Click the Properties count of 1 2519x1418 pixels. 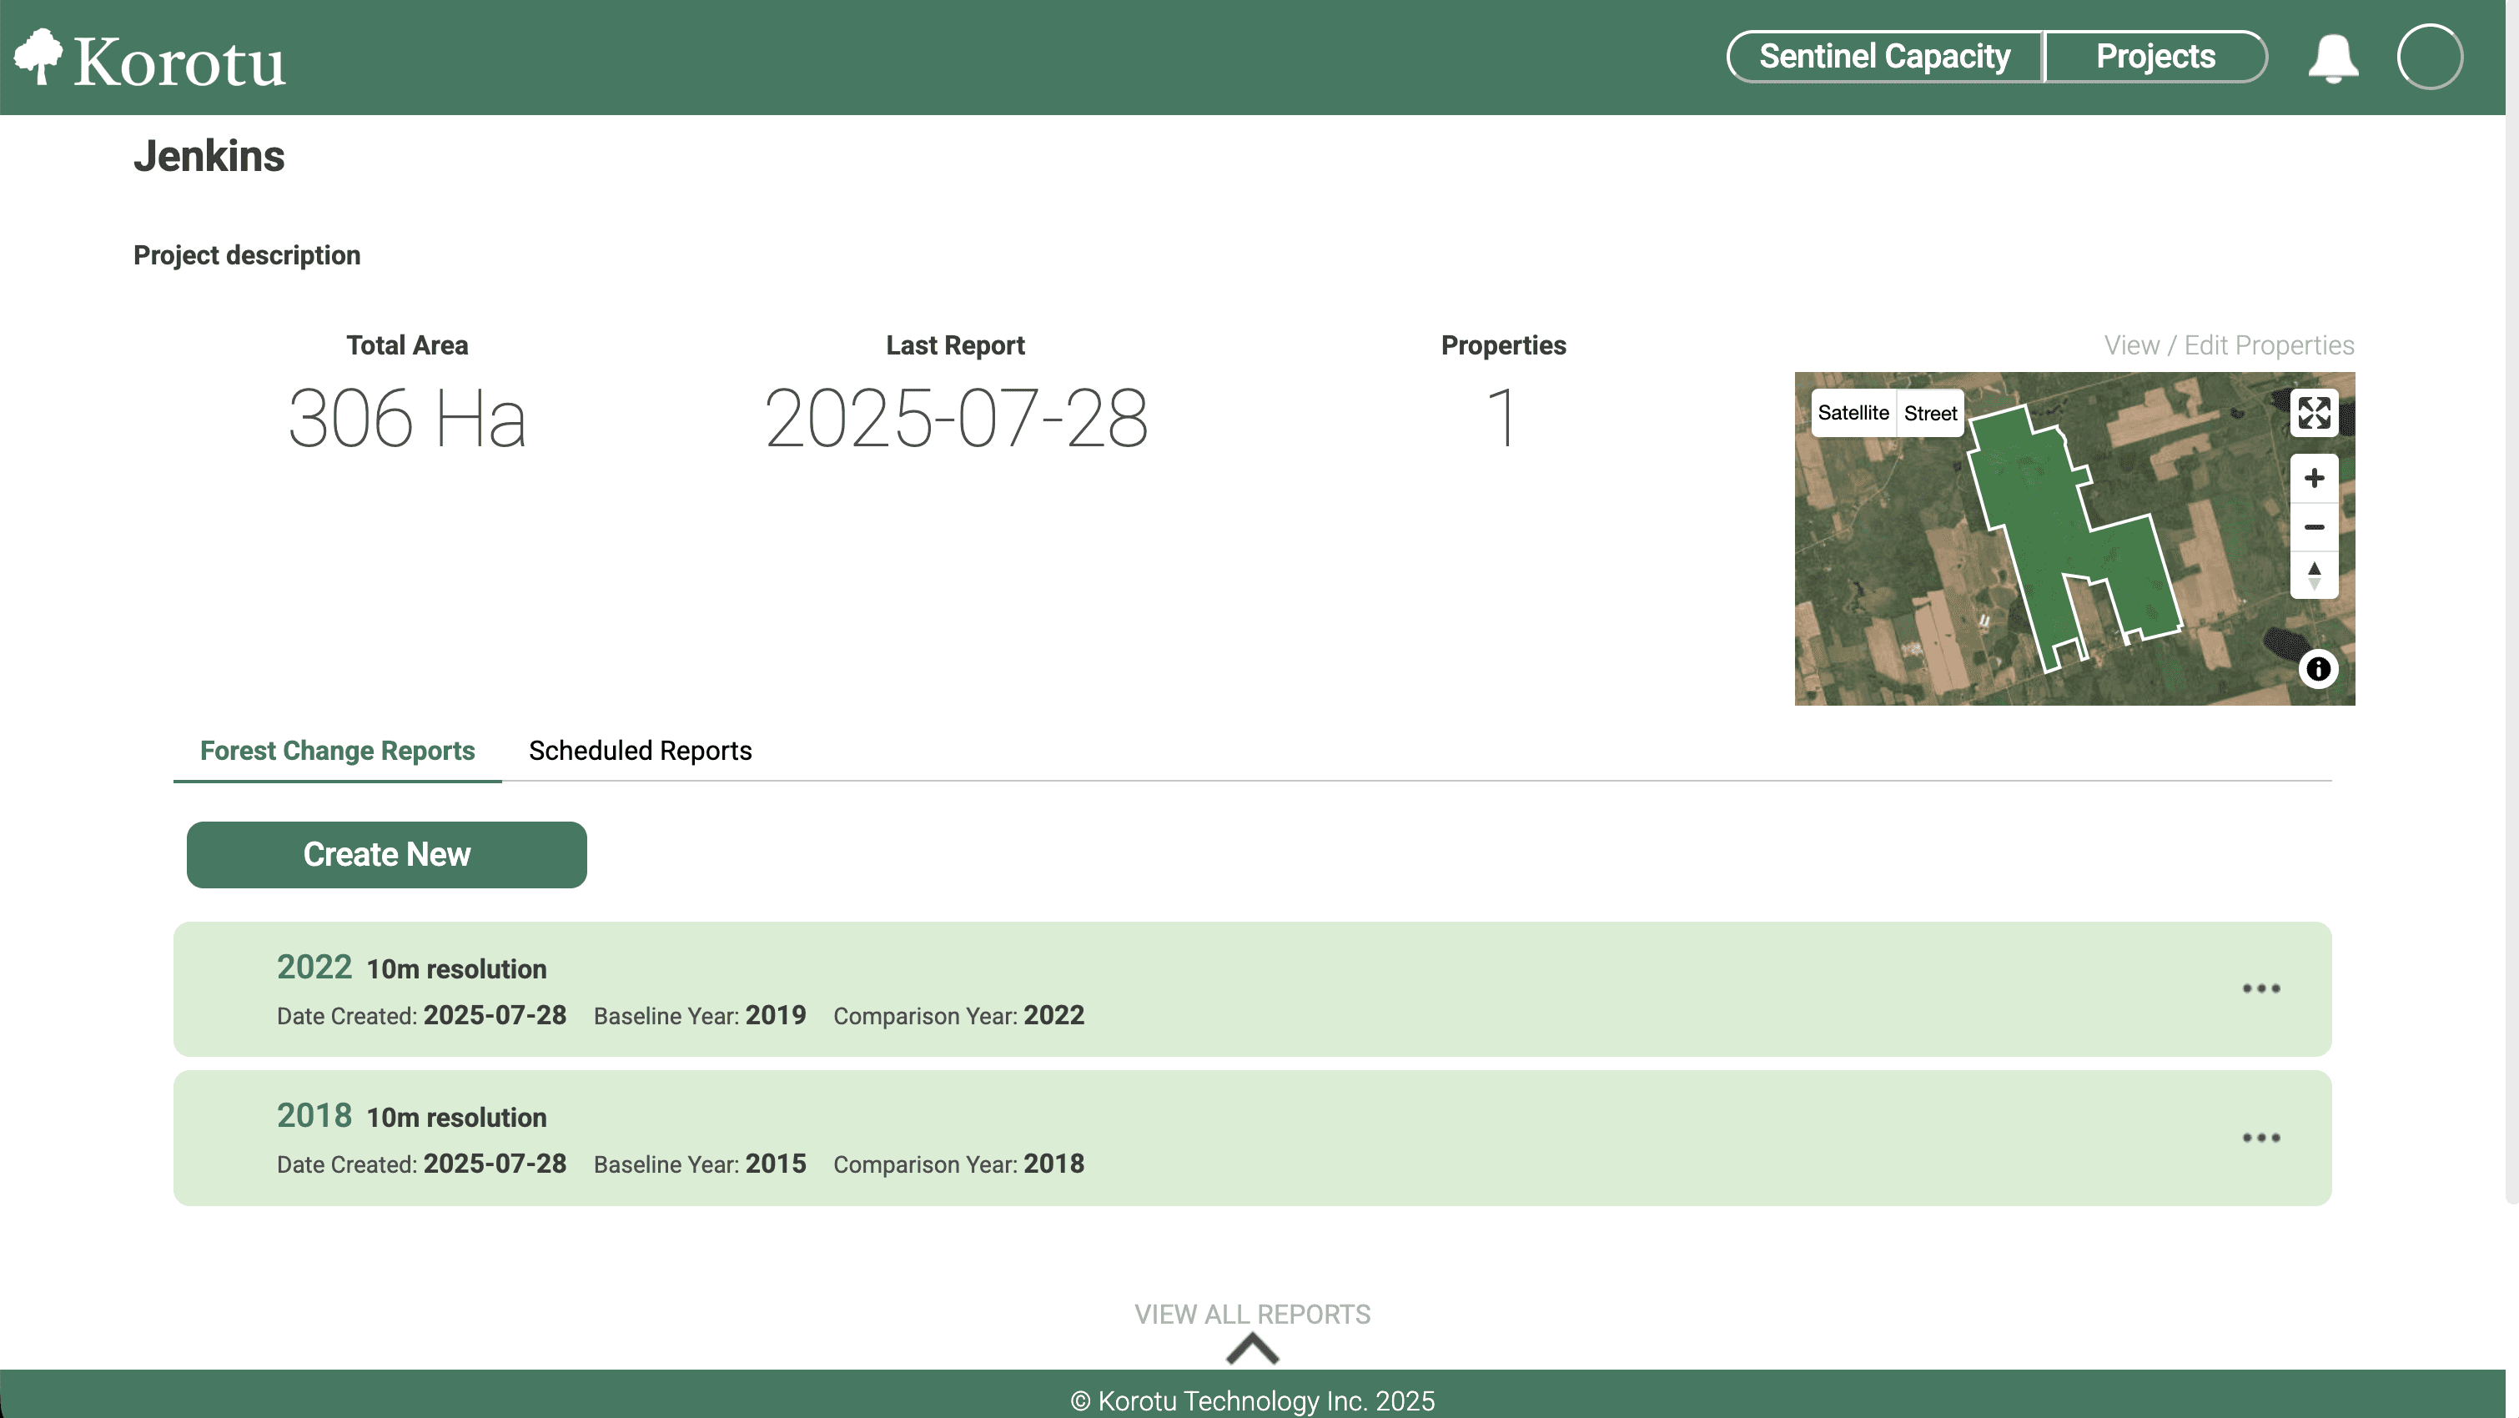pyautogui.click(x=1503, y=419)
